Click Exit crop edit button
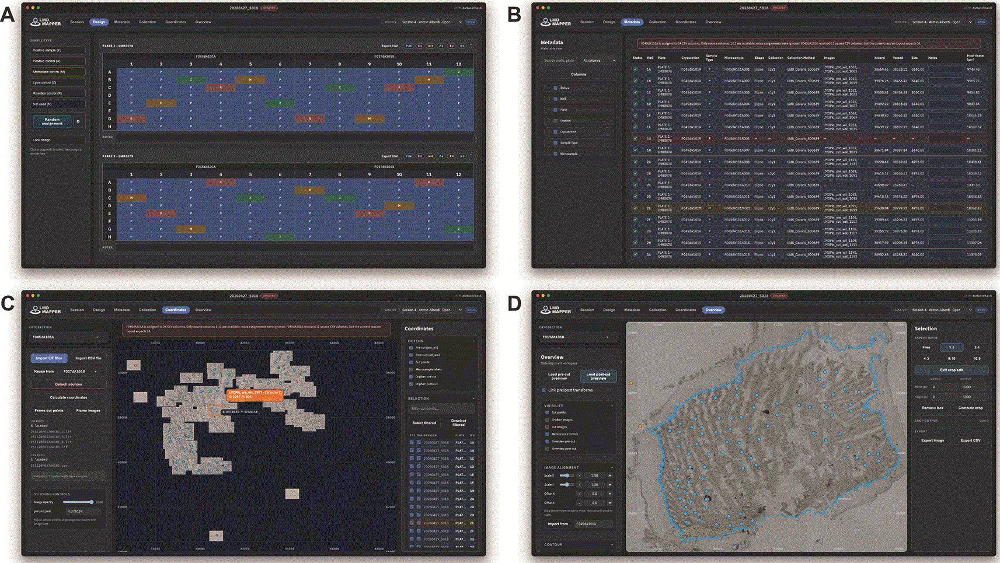Viewport: 1000px width, 563px height. coord(952,370)
